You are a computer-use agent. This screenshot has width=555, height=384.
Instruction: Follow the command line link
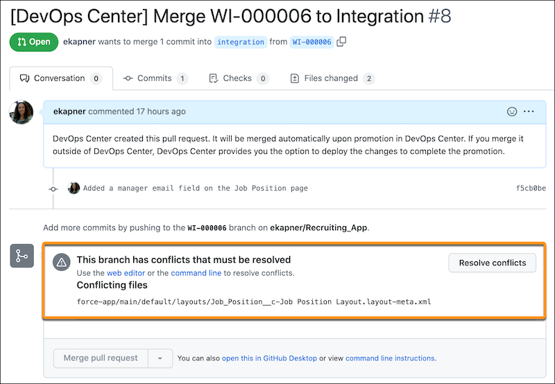point(196,273)
